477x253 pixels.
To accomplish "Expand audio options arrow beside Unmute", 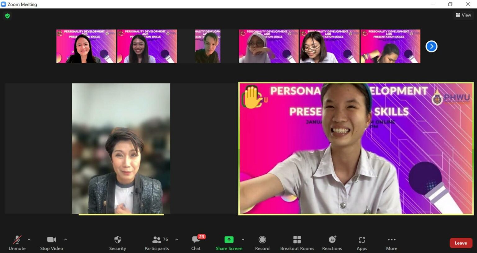I will coord(29,240).
